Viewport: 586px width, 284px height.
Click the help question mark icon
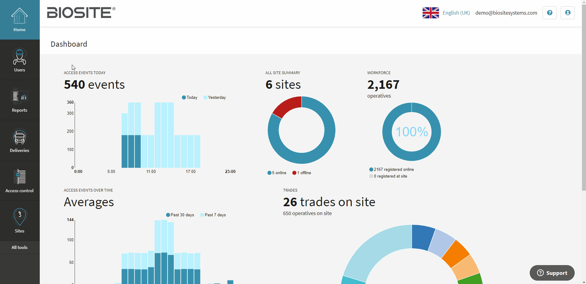(x=549, y=13)
